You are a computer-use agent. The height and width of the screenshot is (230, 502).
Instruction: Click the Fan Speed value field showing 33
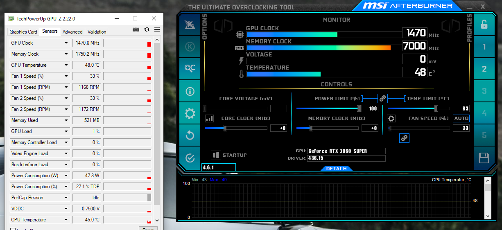[x=461, y=128]
